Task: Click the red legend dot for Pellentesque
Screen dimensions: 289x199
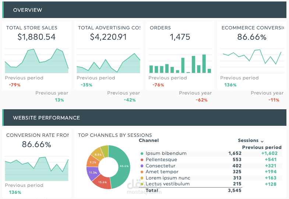Action: click(142, 160)
